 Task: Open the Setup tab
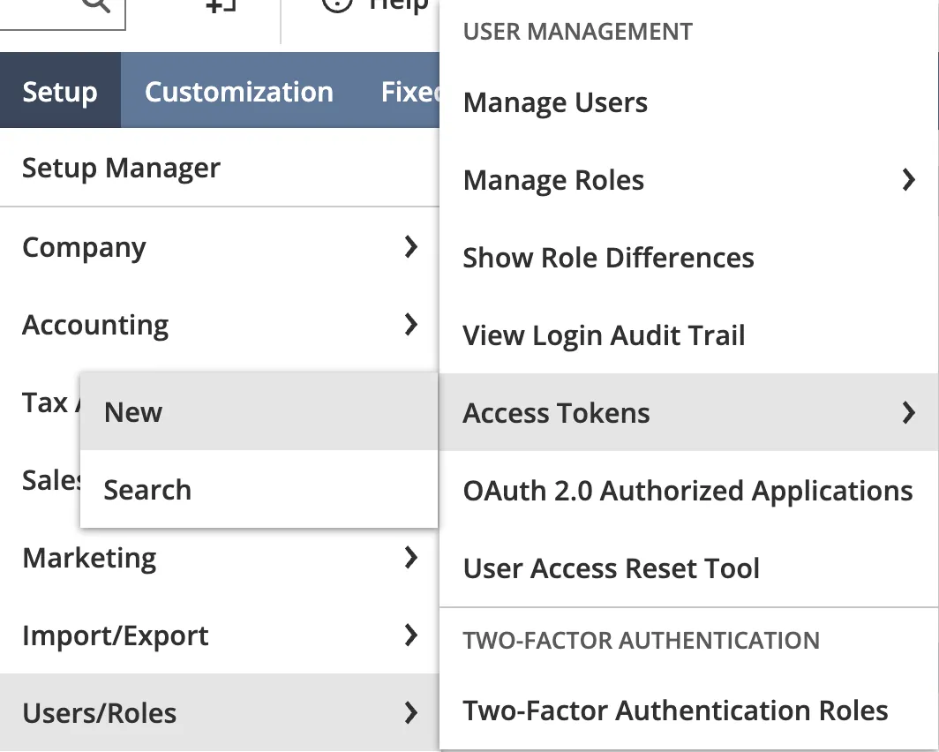[x=60, y=90]
